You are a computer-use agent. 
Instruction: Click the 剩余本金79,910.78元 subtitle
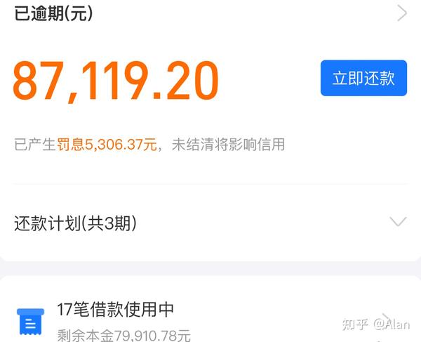pyautogui.click(x=124, y=335)
